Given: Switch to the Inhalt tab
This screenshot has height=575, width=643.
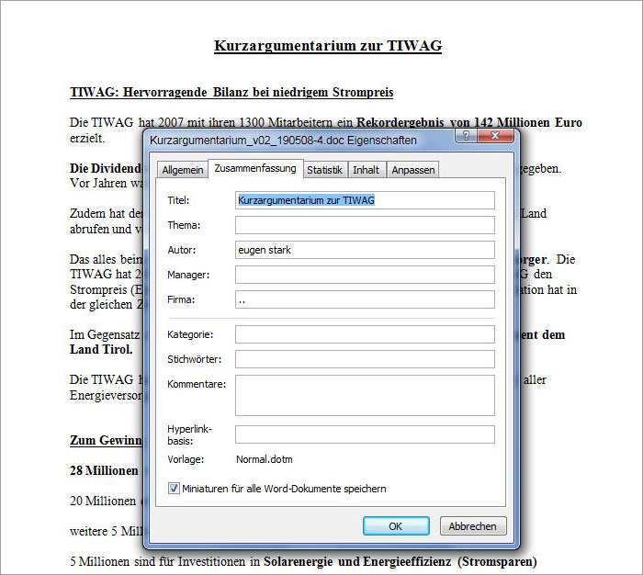Looking at the screenshot, I should point(367,170).
